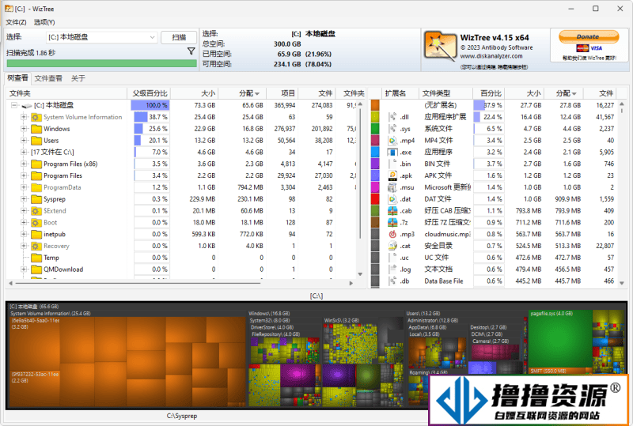Click the .cab archive file icon

point(392,210)
